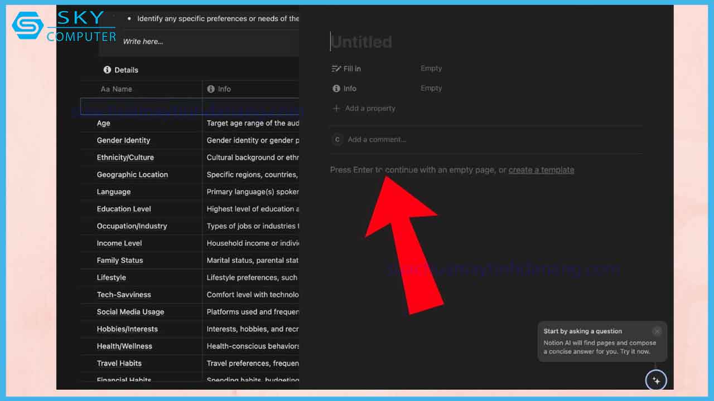Click the create a template link

click(541, 170)
